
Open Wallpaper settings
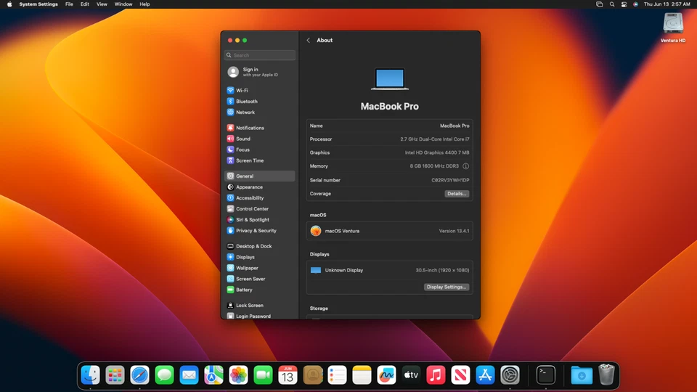click(260, 268)
